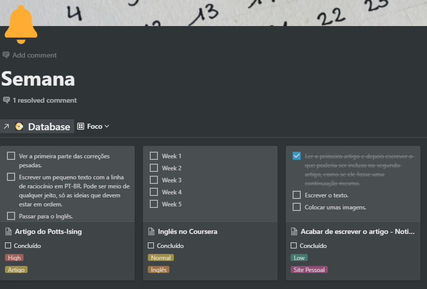This screenshot has width=427, height=289.
Task: Click the bell page icon
Action: (x=21, y=23)
